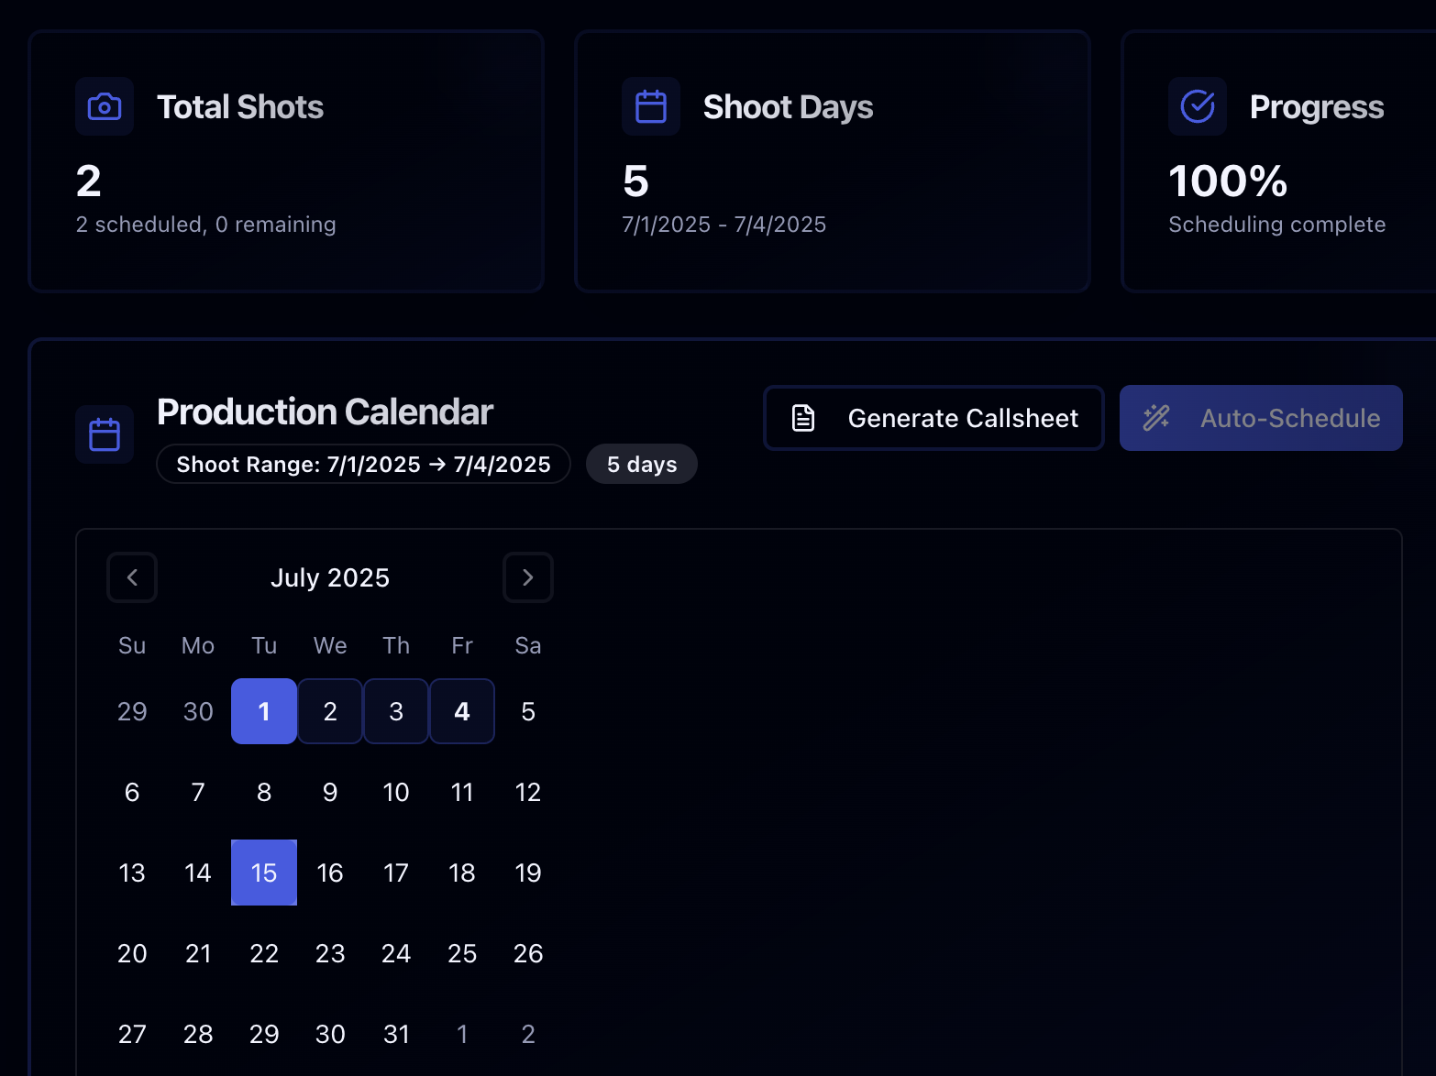The width and height of the screenshot is (1436, 1076).
Task: Select July 1 on the calendar
Action: (x=264, y=711)
